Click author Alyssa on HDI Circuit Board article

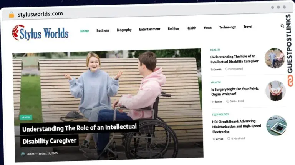click(x=220, y=139)
